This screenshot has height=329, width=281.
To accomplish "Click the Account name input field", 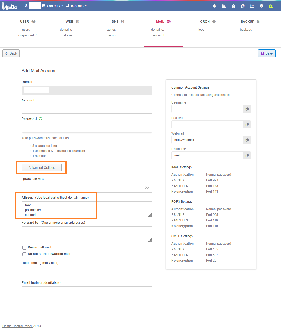I will click(x=87, y=109).
